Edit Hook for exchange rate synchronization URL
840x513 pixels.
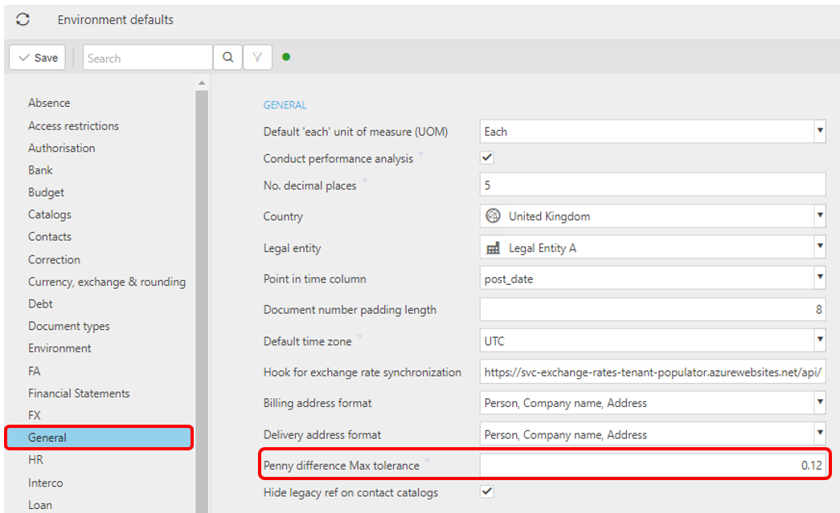(653, 373)
